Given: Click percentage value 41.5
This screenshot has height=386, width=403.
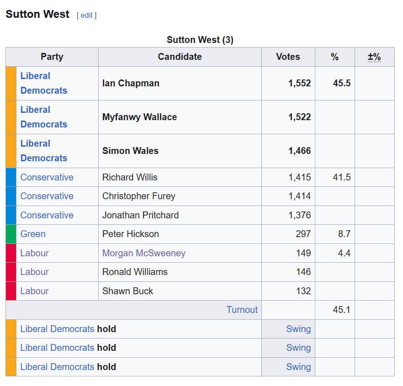Looking at the screenshot, I should (342, 177).
